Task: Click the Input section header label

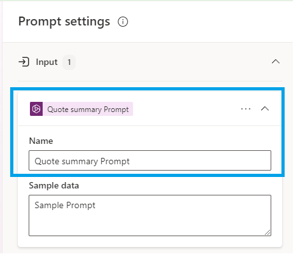Action: click(x=46, y=62)
